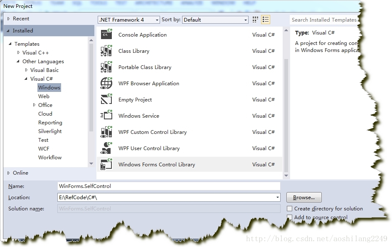Expand the Office node
This screenshot has width=392, height=247.
click(x=34, y=105)
